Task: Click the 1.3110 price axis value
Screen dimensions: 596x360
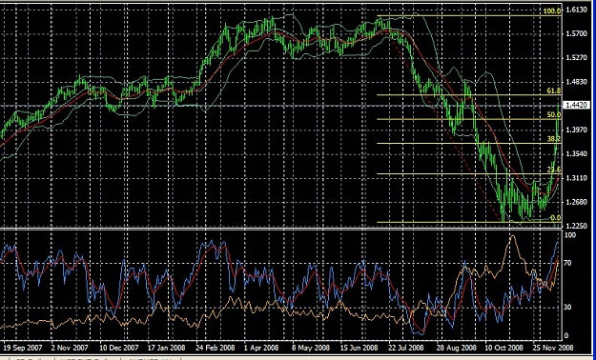Action: pyautogui.click(x=576, y=178)
